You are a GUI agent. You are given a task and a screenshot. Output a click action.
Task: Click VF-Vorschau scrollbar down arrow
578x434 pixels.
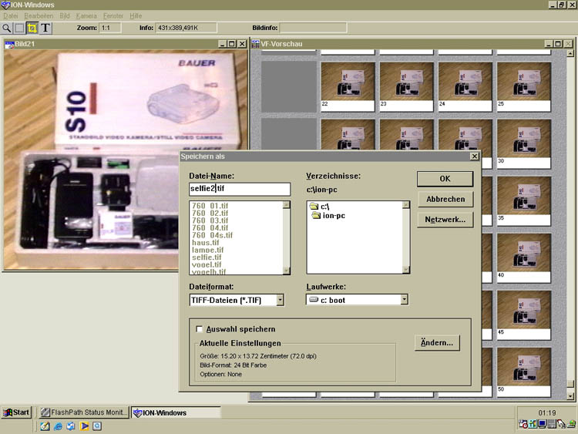click(x=570, y=397)
